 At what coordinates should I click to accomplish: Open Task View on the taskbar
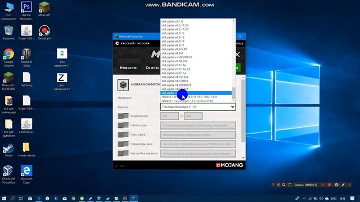[x=21, y=198]
